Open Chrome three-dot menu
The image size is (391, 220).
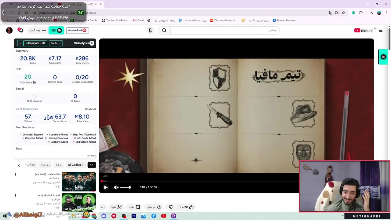(x=386, y=13)
